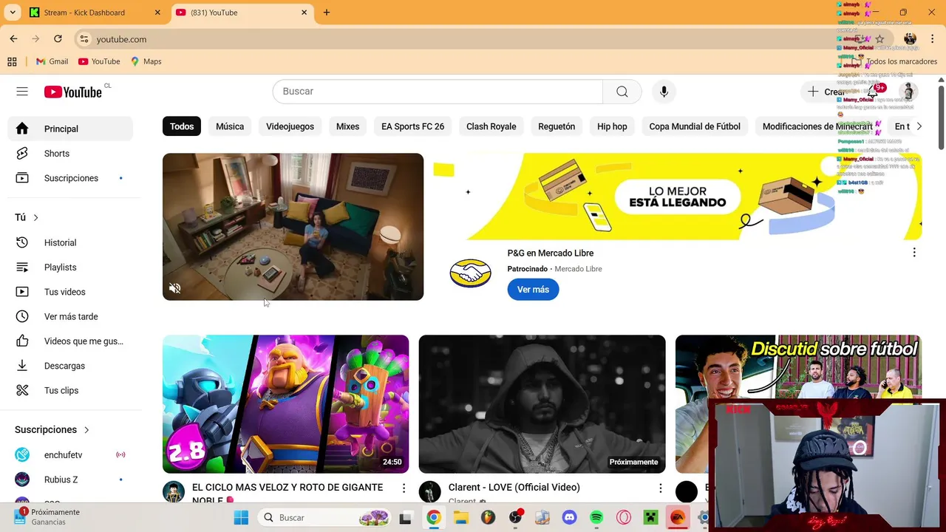This screenshot has width=946, height=532.
Task: Click the YouTube logo
Action: tap(72, 92)
